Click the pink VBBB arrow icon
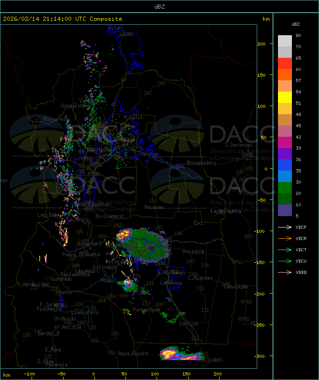 pos(285,273)
